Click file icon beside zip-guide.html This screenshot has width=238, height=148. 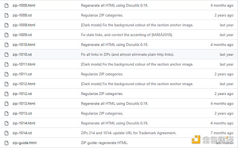[6, 143]
